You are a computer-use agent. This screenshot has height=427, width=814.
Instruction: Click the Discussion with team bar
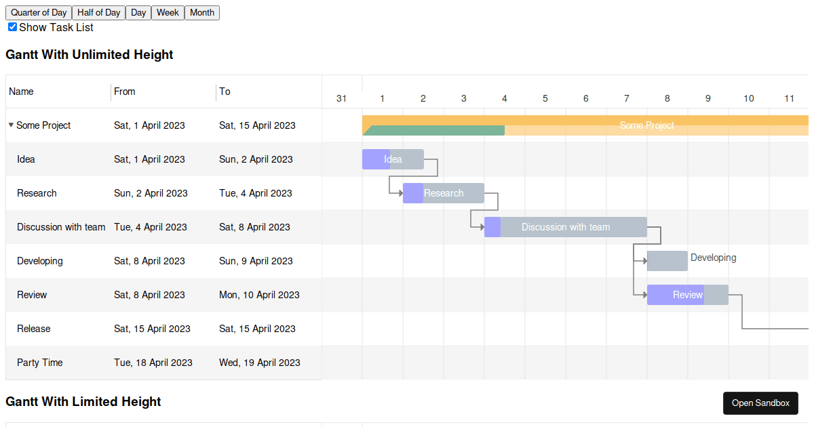564,226
